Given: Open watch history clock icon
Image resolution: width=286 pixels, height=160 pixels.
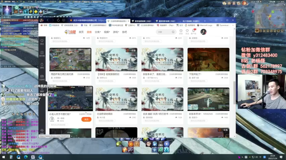Looking at the screenshot, I should 181,32.
